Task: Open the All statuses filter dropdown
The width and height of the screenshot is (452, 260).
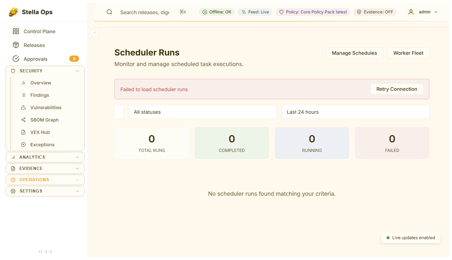Action: 203,112
